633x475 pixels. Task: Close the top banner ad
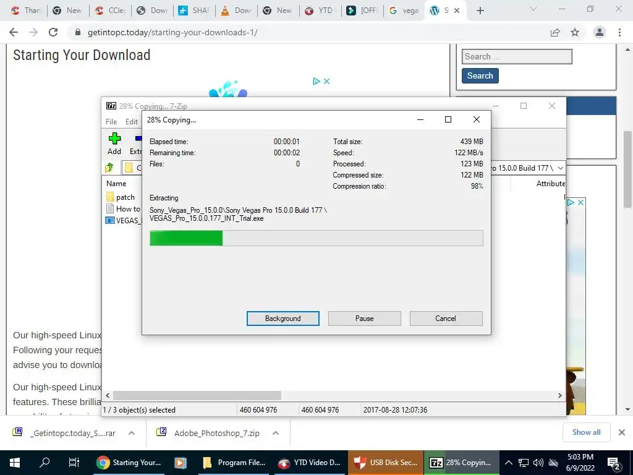(326, 81)
